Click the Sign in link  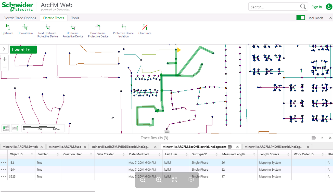316,7
